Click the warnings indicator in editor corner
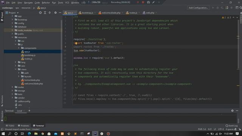The width and height of the screenshot is (242, 136). point(226,17)
